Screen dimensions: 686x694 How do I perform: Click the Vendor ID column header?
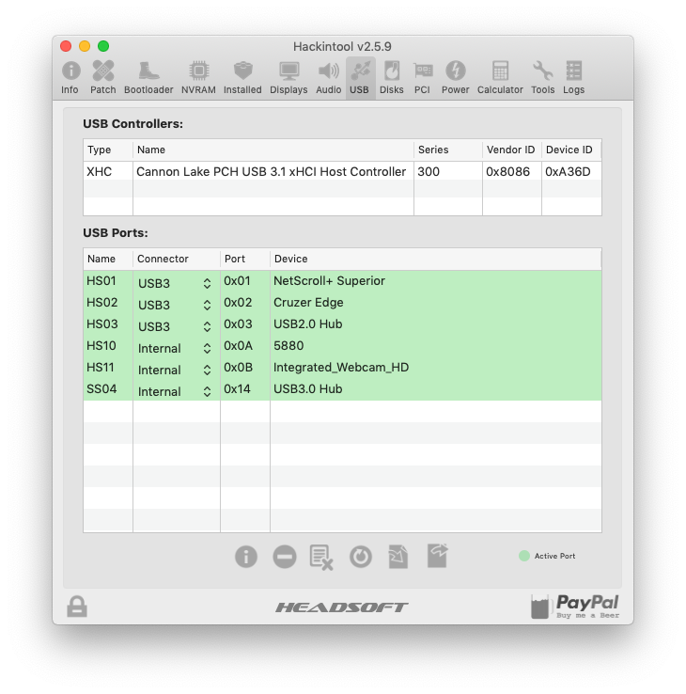click(512, 150)
